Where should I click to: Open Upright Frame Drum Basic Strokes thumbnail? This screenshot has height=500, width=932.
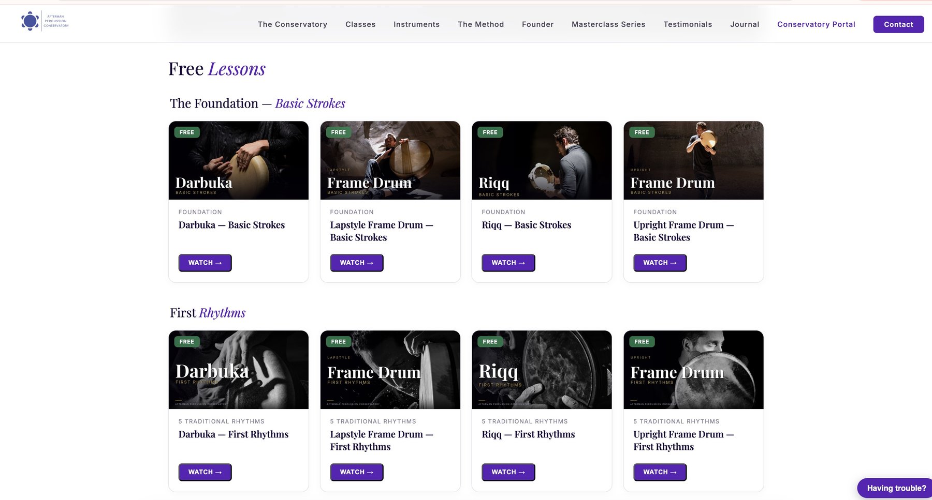point(694,160)
